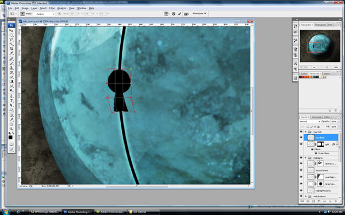Collapse the highlights layer group

306,158
